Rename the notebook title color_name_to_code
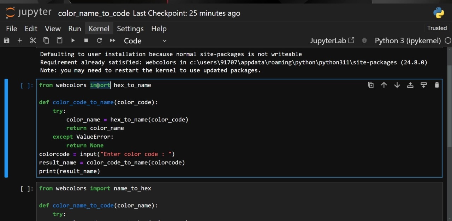This screenshot has height=221, width=452. 94,13
